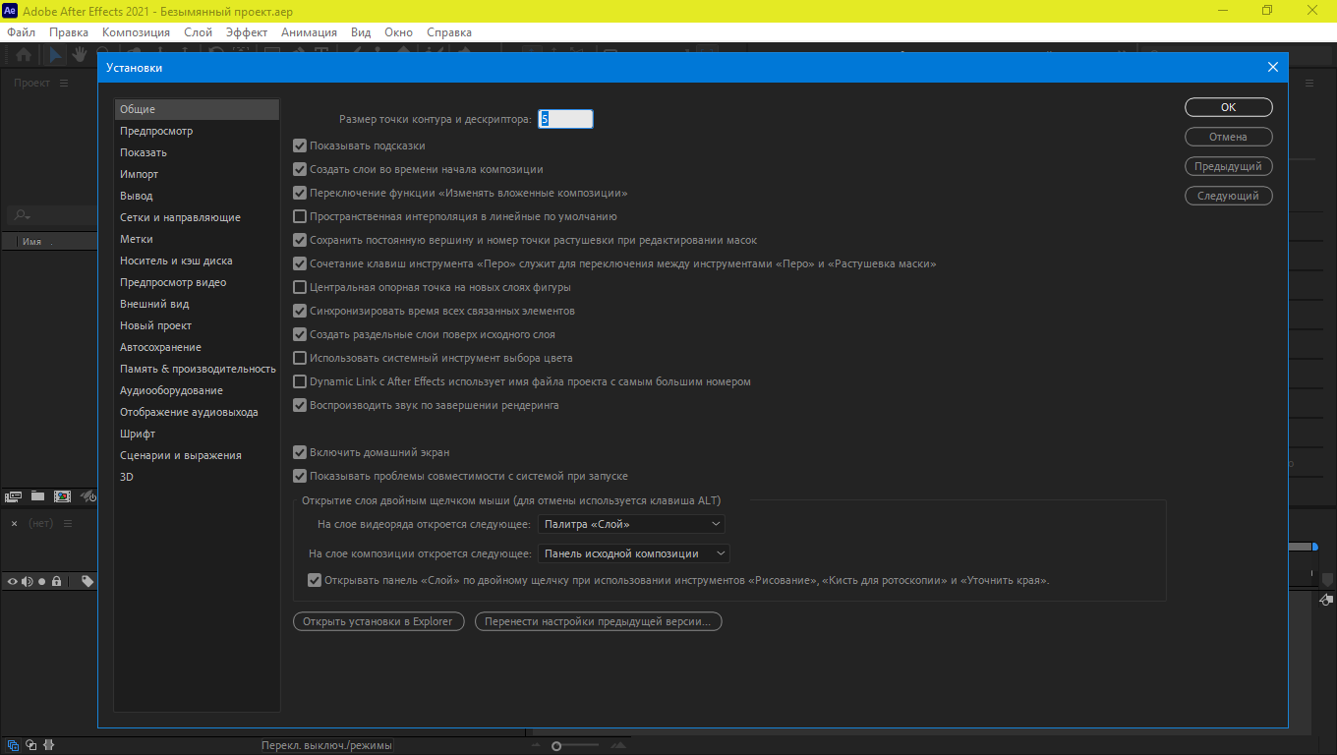Viewport: 1337px width, 755px height.
Task: Click the Interpret Footage icon in Project panel
Action: [x=14, y=496]
